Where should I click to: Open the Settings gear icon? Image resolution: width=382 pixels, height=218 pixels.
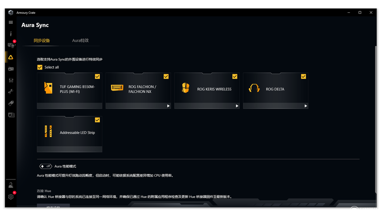(x=11, y=197)
